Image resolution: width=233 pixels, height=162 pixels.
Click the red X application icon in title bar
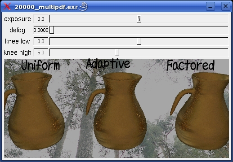tap(7, 7)
